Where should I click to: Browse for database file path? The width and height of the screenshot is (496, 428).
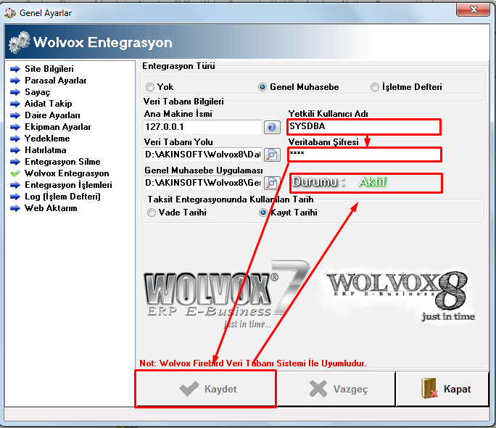coord(272,155)
